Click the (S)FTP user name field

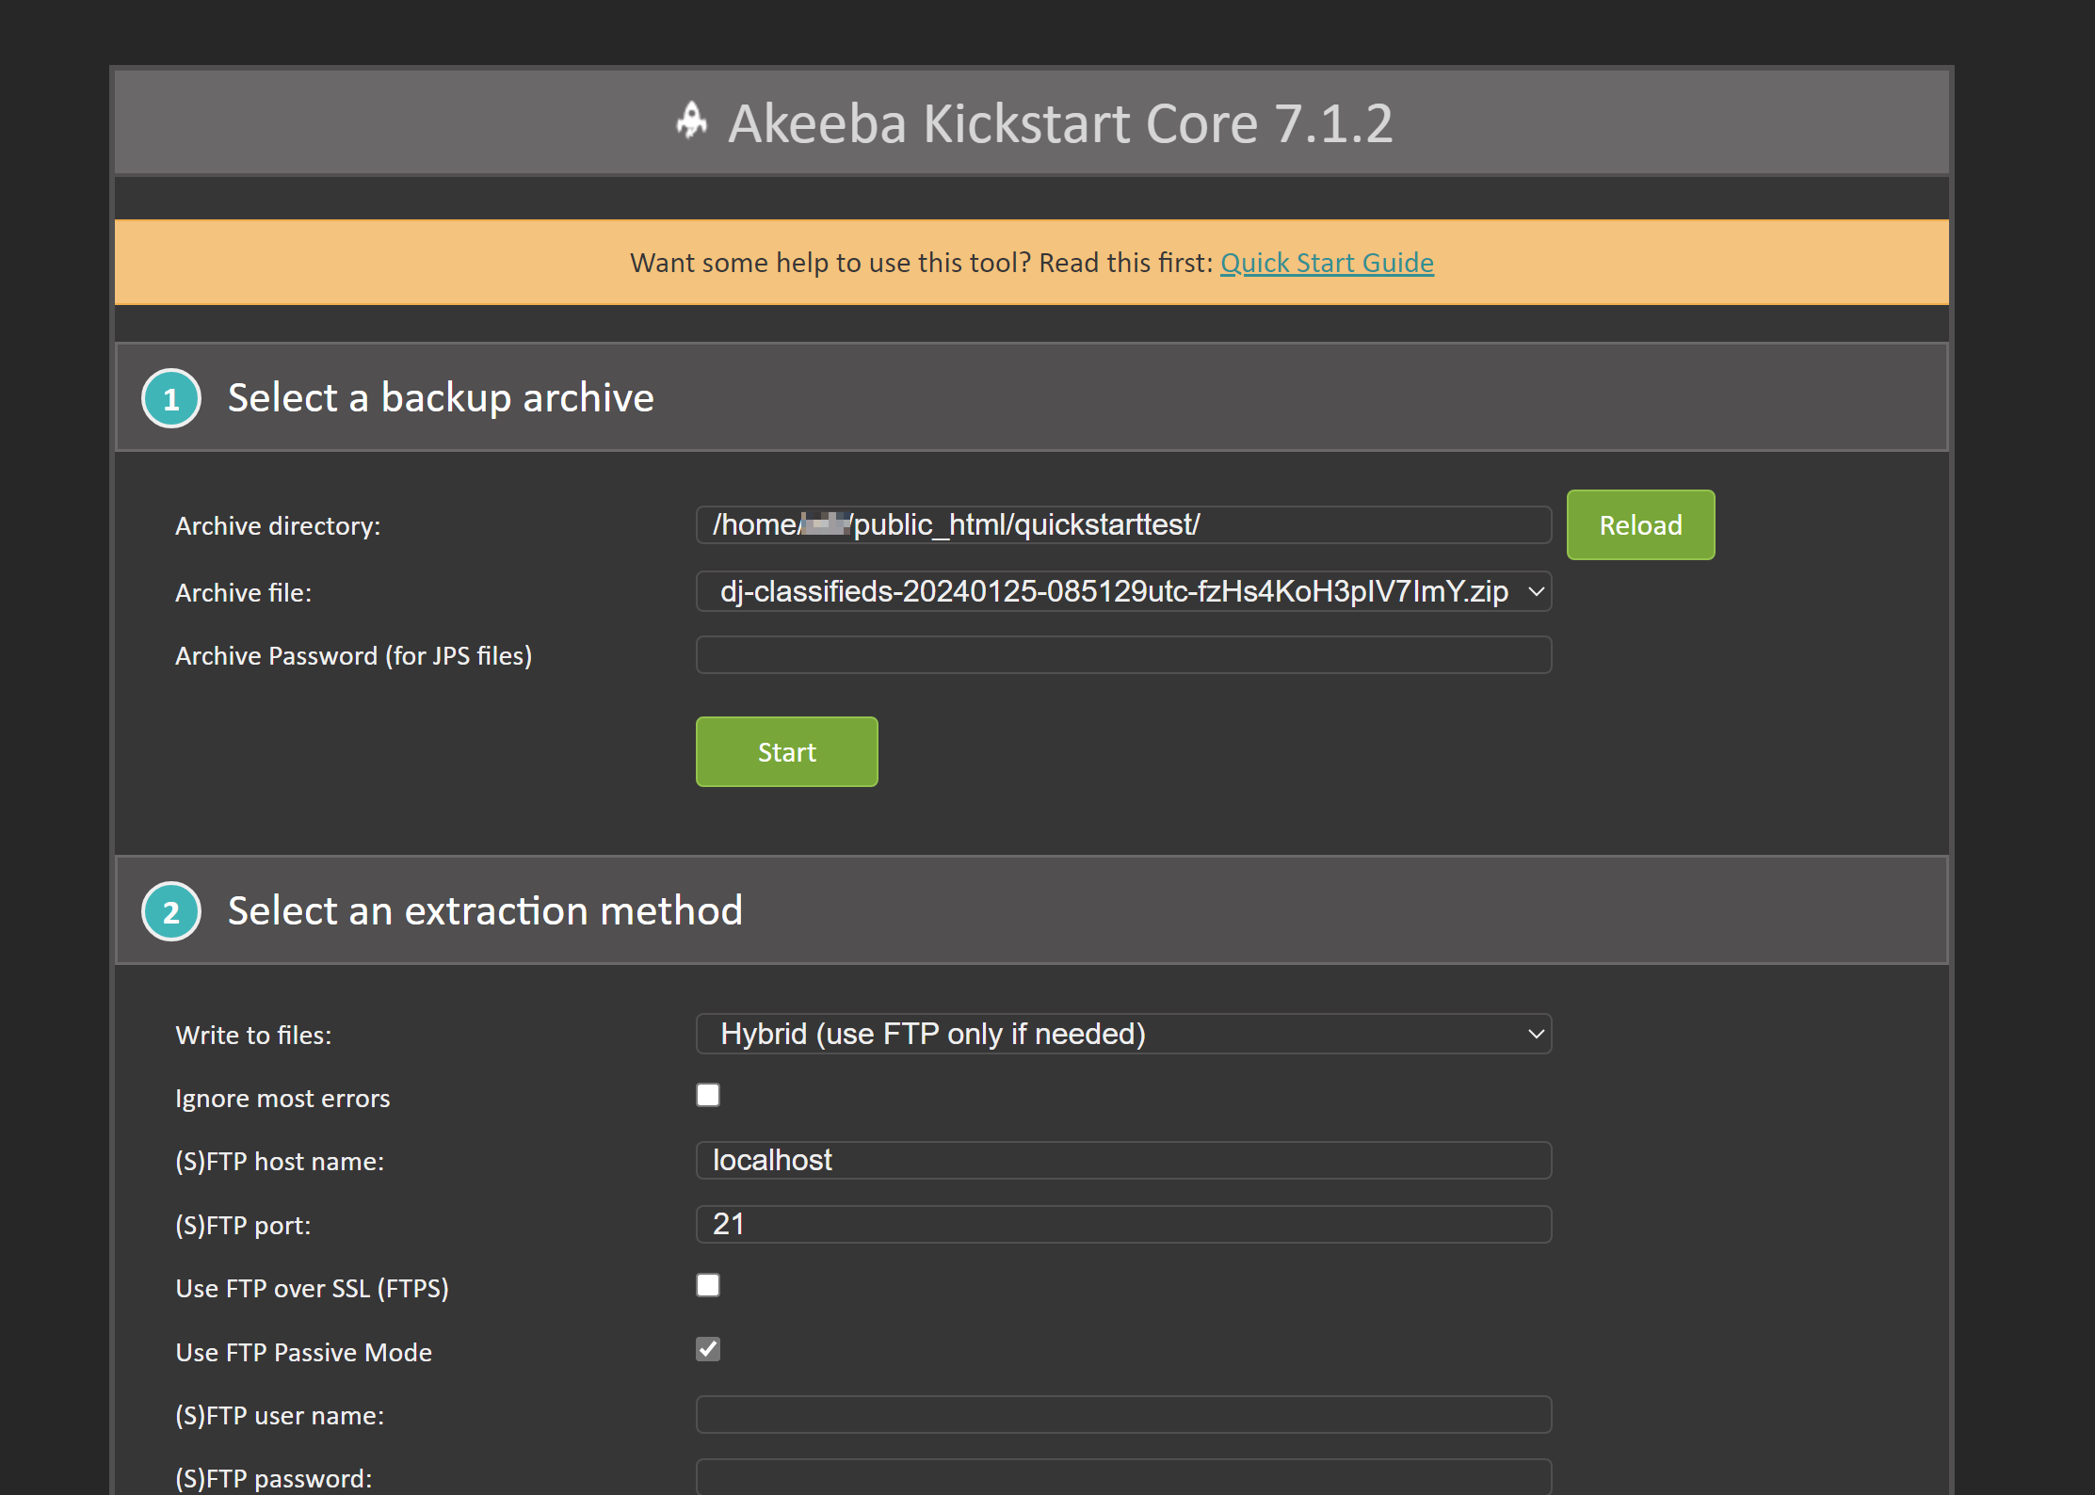point(1123,1414)
